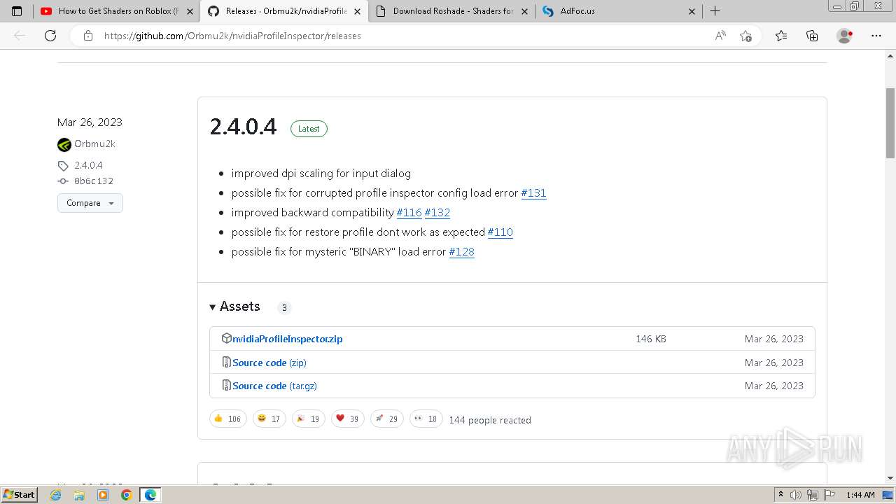Open Orbmu2k author profile link

click(x=94, y=143)
